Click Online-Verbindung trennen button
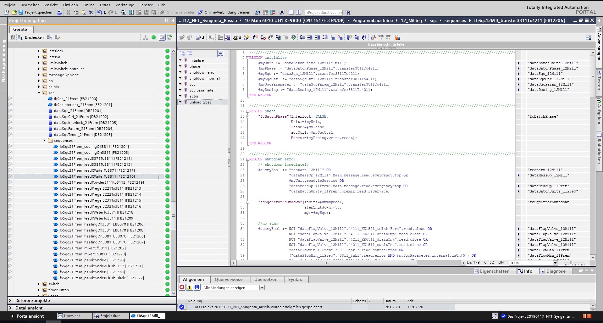 [x=224, y=12]
